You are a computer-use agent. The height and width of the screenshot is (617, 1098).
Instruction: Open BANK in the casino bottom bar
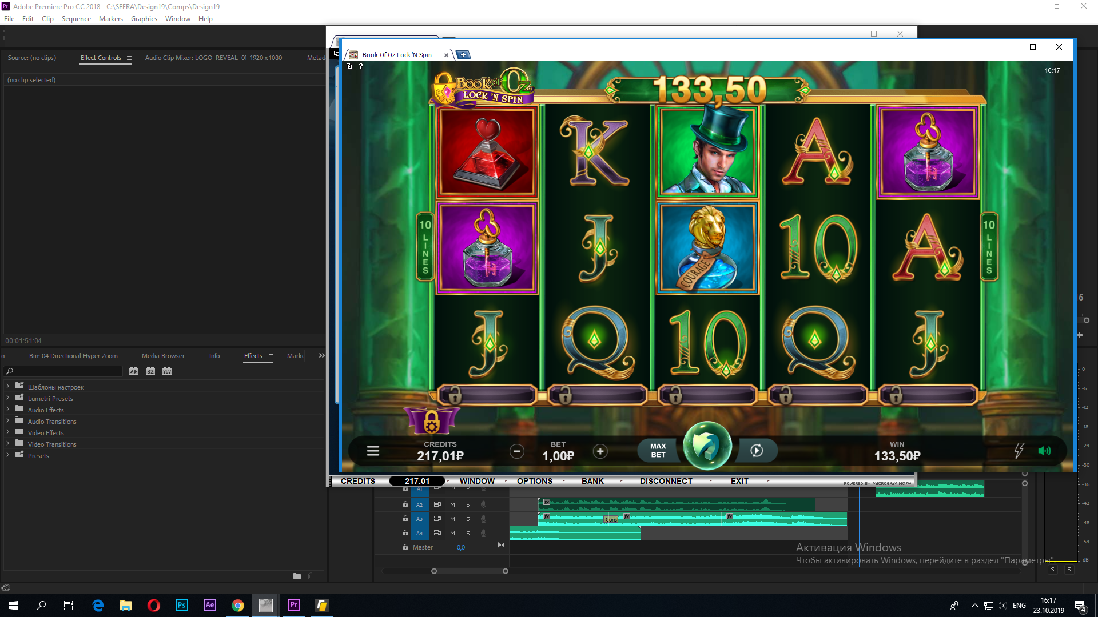(592, 481)
